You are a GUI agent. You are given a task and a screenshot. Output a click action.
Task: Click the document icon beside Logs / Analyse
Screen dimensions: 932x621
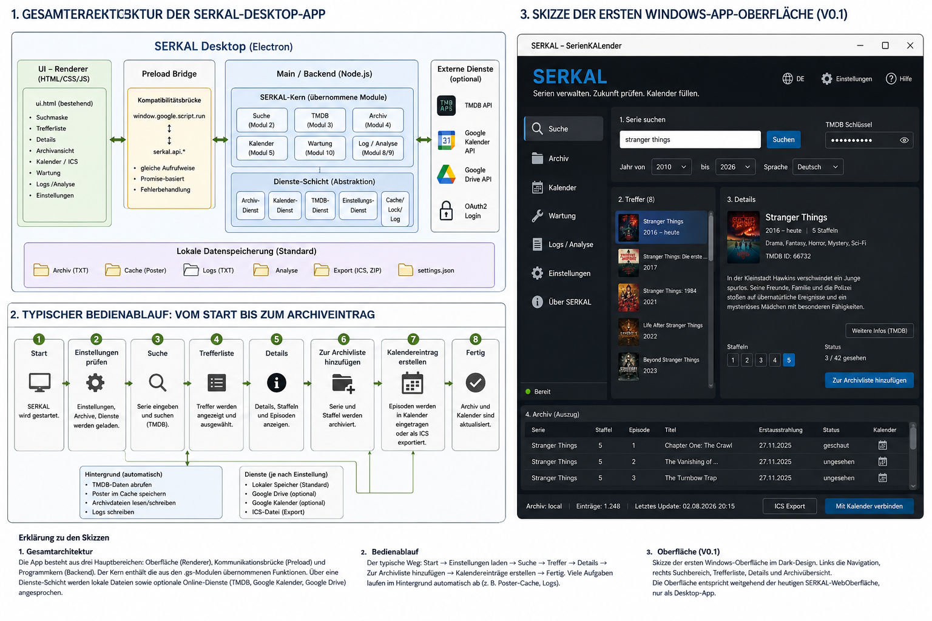click(537, 244)
